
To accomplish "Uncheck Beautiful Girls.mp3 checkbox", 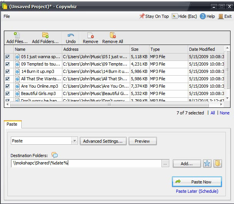I will 7,93.
